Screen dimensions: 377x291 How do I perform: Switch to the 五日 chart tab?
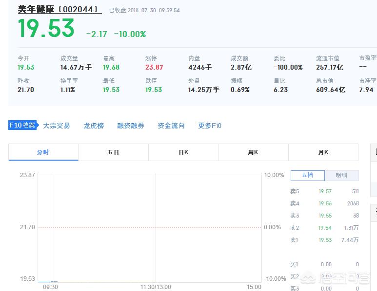click(x=113, y=152)
